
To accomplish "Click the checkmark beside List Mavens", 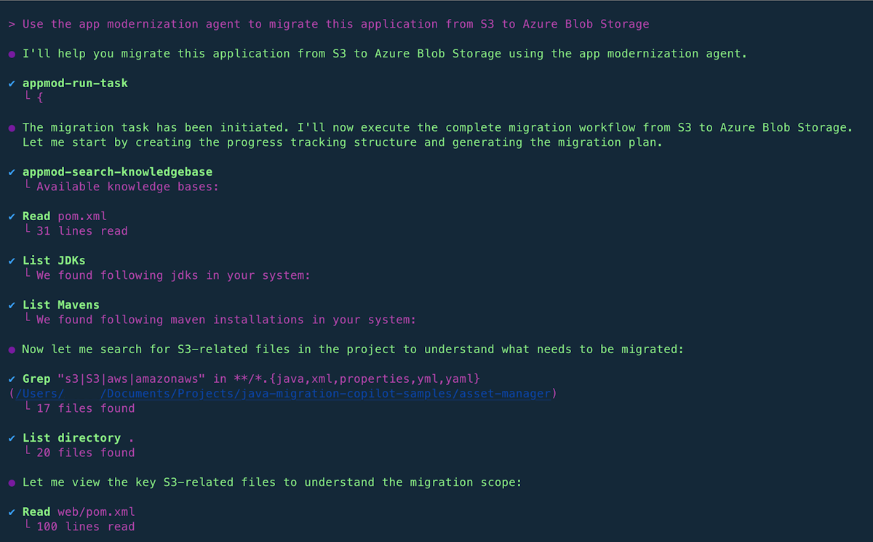I will point(12,305).
